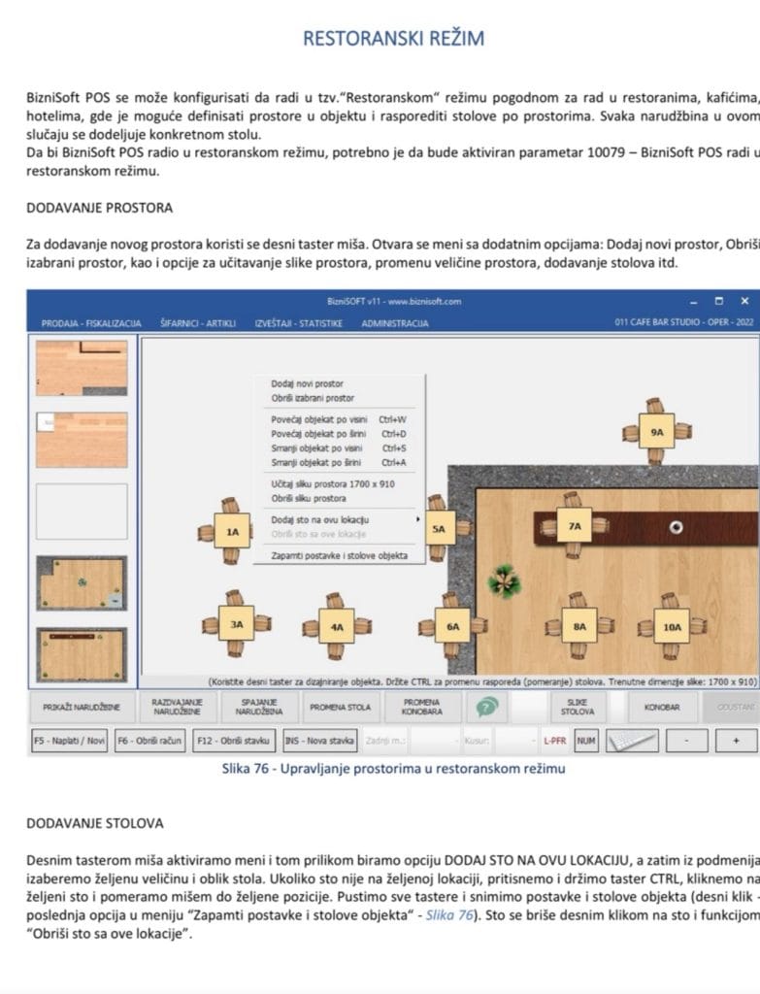The height and width of the screenshot is (994, 760).
Task: Select table 7A at the bar
Action: (574, 526)
